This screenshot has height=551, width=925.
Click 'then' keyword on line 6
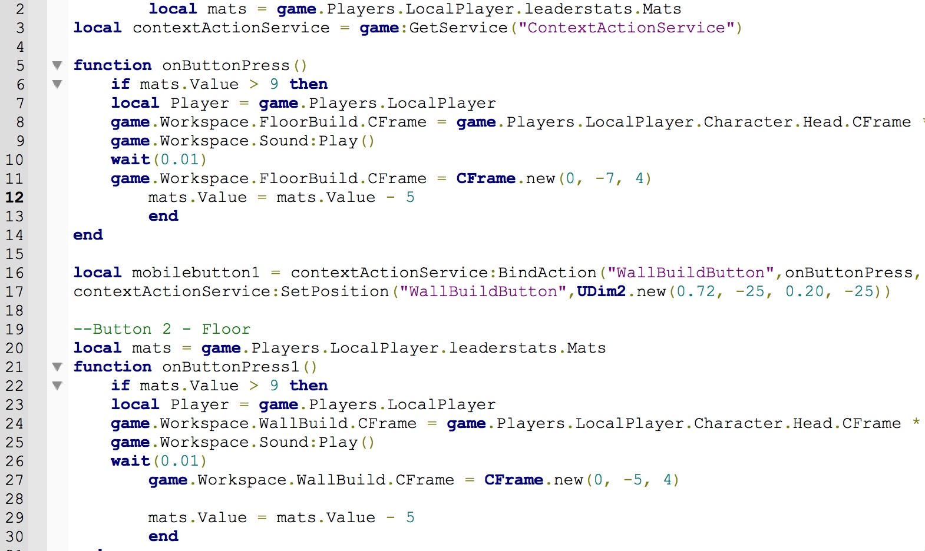[309, 84]
